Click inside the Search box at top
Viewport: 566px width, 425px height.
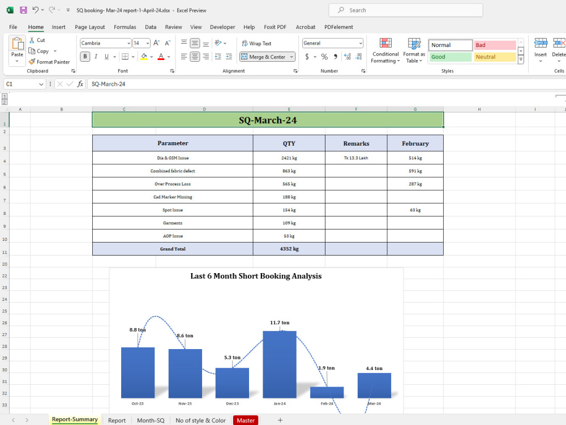click(x=405, y=10)
